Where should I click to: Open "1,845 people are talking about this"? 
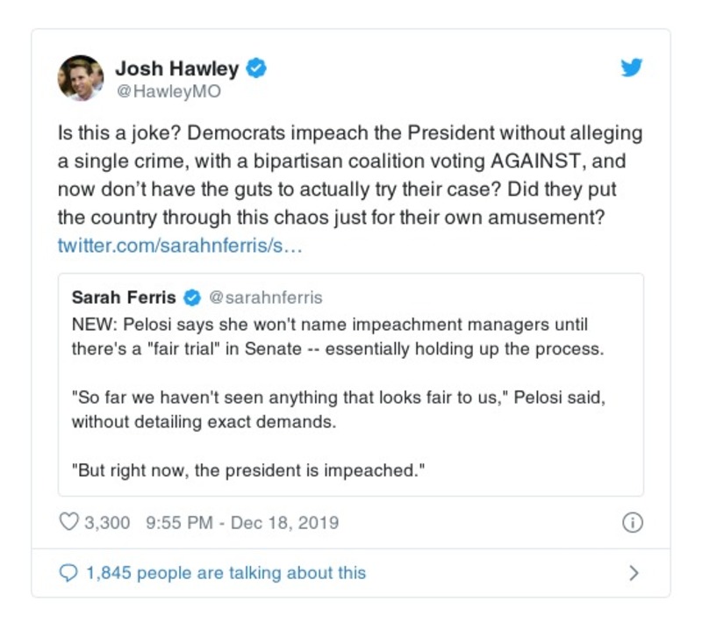click(226, 573)
